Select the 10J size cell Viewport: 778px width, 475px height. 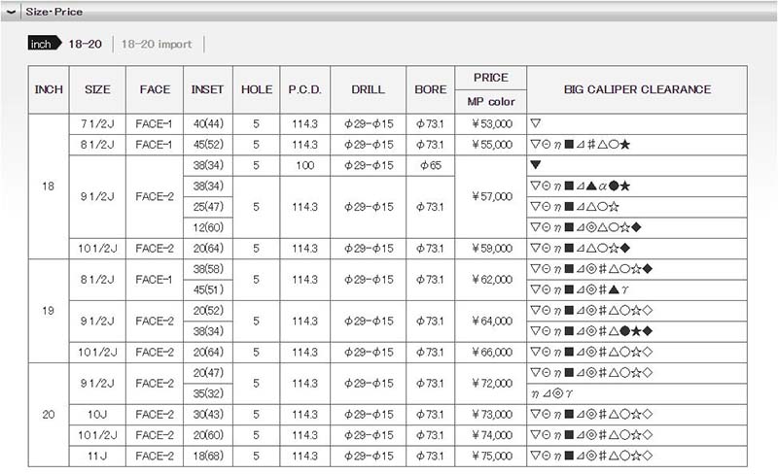97,415
